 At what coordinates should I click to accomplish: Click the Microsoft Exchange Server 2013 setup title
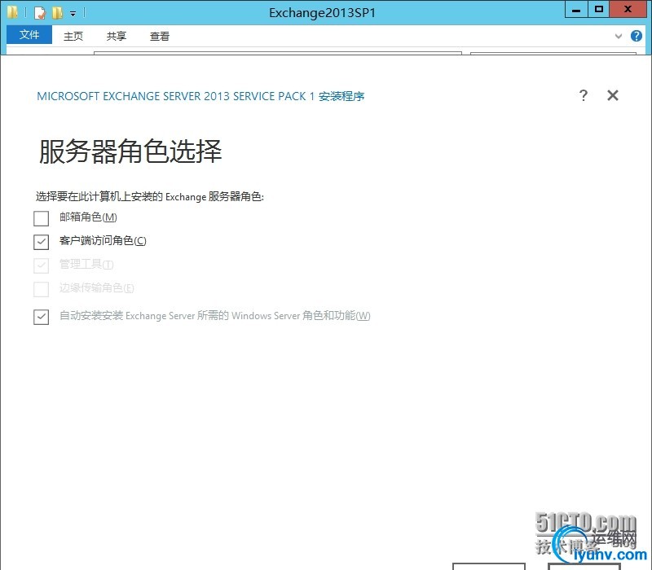200,96
